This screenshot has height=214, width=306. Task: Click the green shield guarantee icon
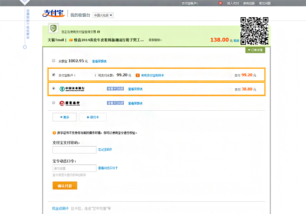point(53,28)
